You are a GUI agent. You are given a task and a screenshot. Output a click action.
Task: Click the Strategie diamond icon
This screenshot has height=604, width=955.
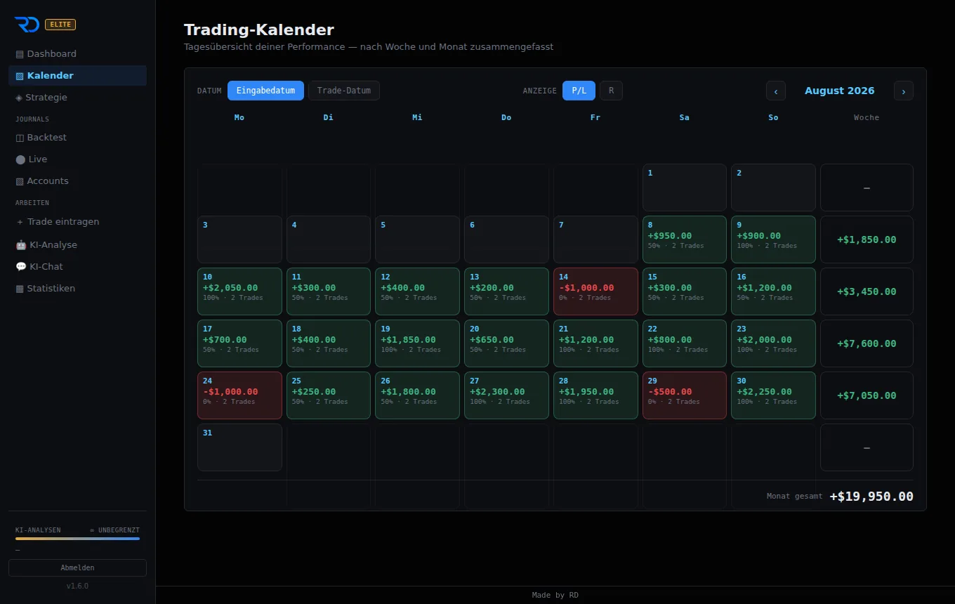(19, 98)
